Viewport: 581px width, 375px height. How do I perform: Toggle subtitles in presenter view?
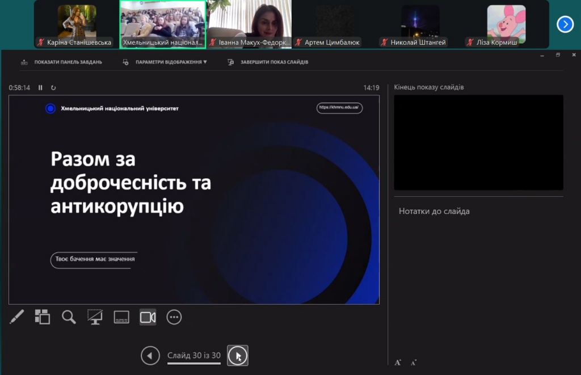121,317
